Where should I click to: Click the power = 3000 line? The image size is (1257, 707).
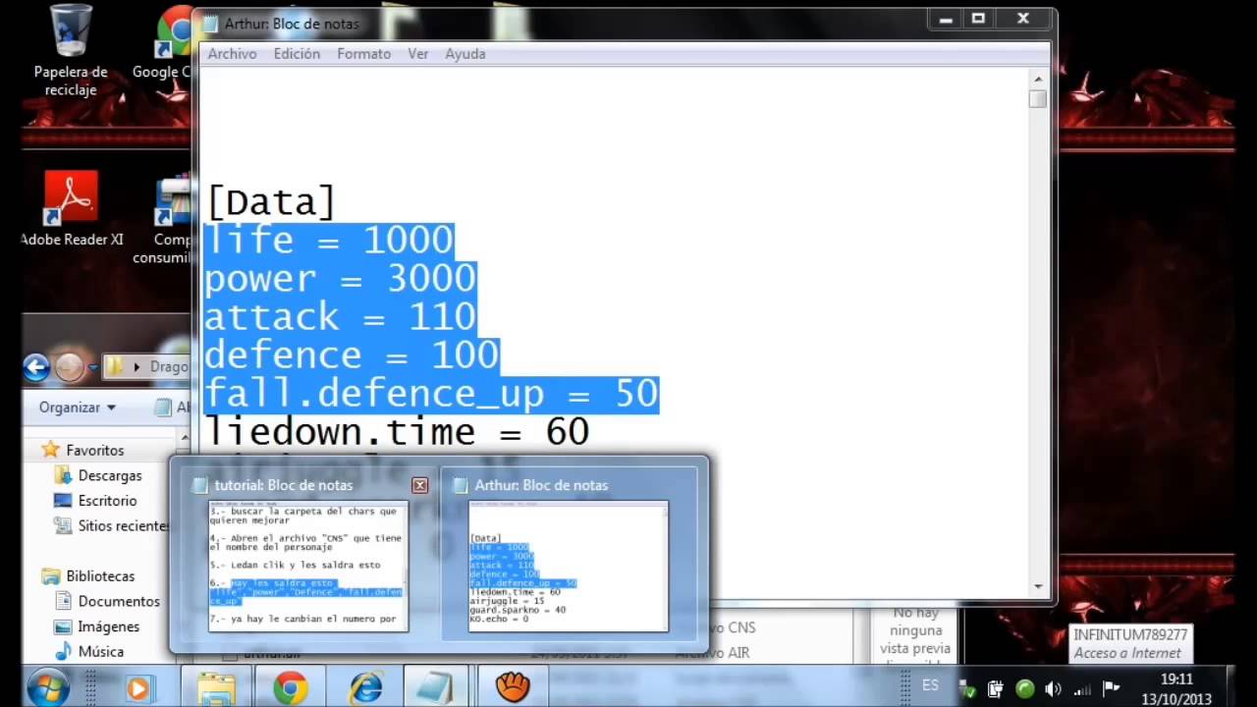[x=340, y=279]
